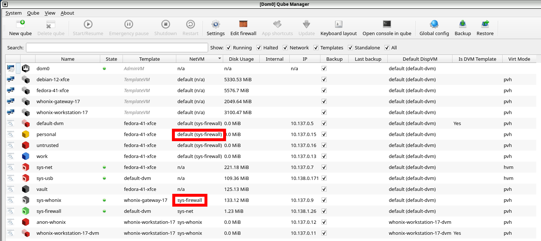Uncheck Backup checkbox for vault qube
Screen dimensions: 541x241
324,189
